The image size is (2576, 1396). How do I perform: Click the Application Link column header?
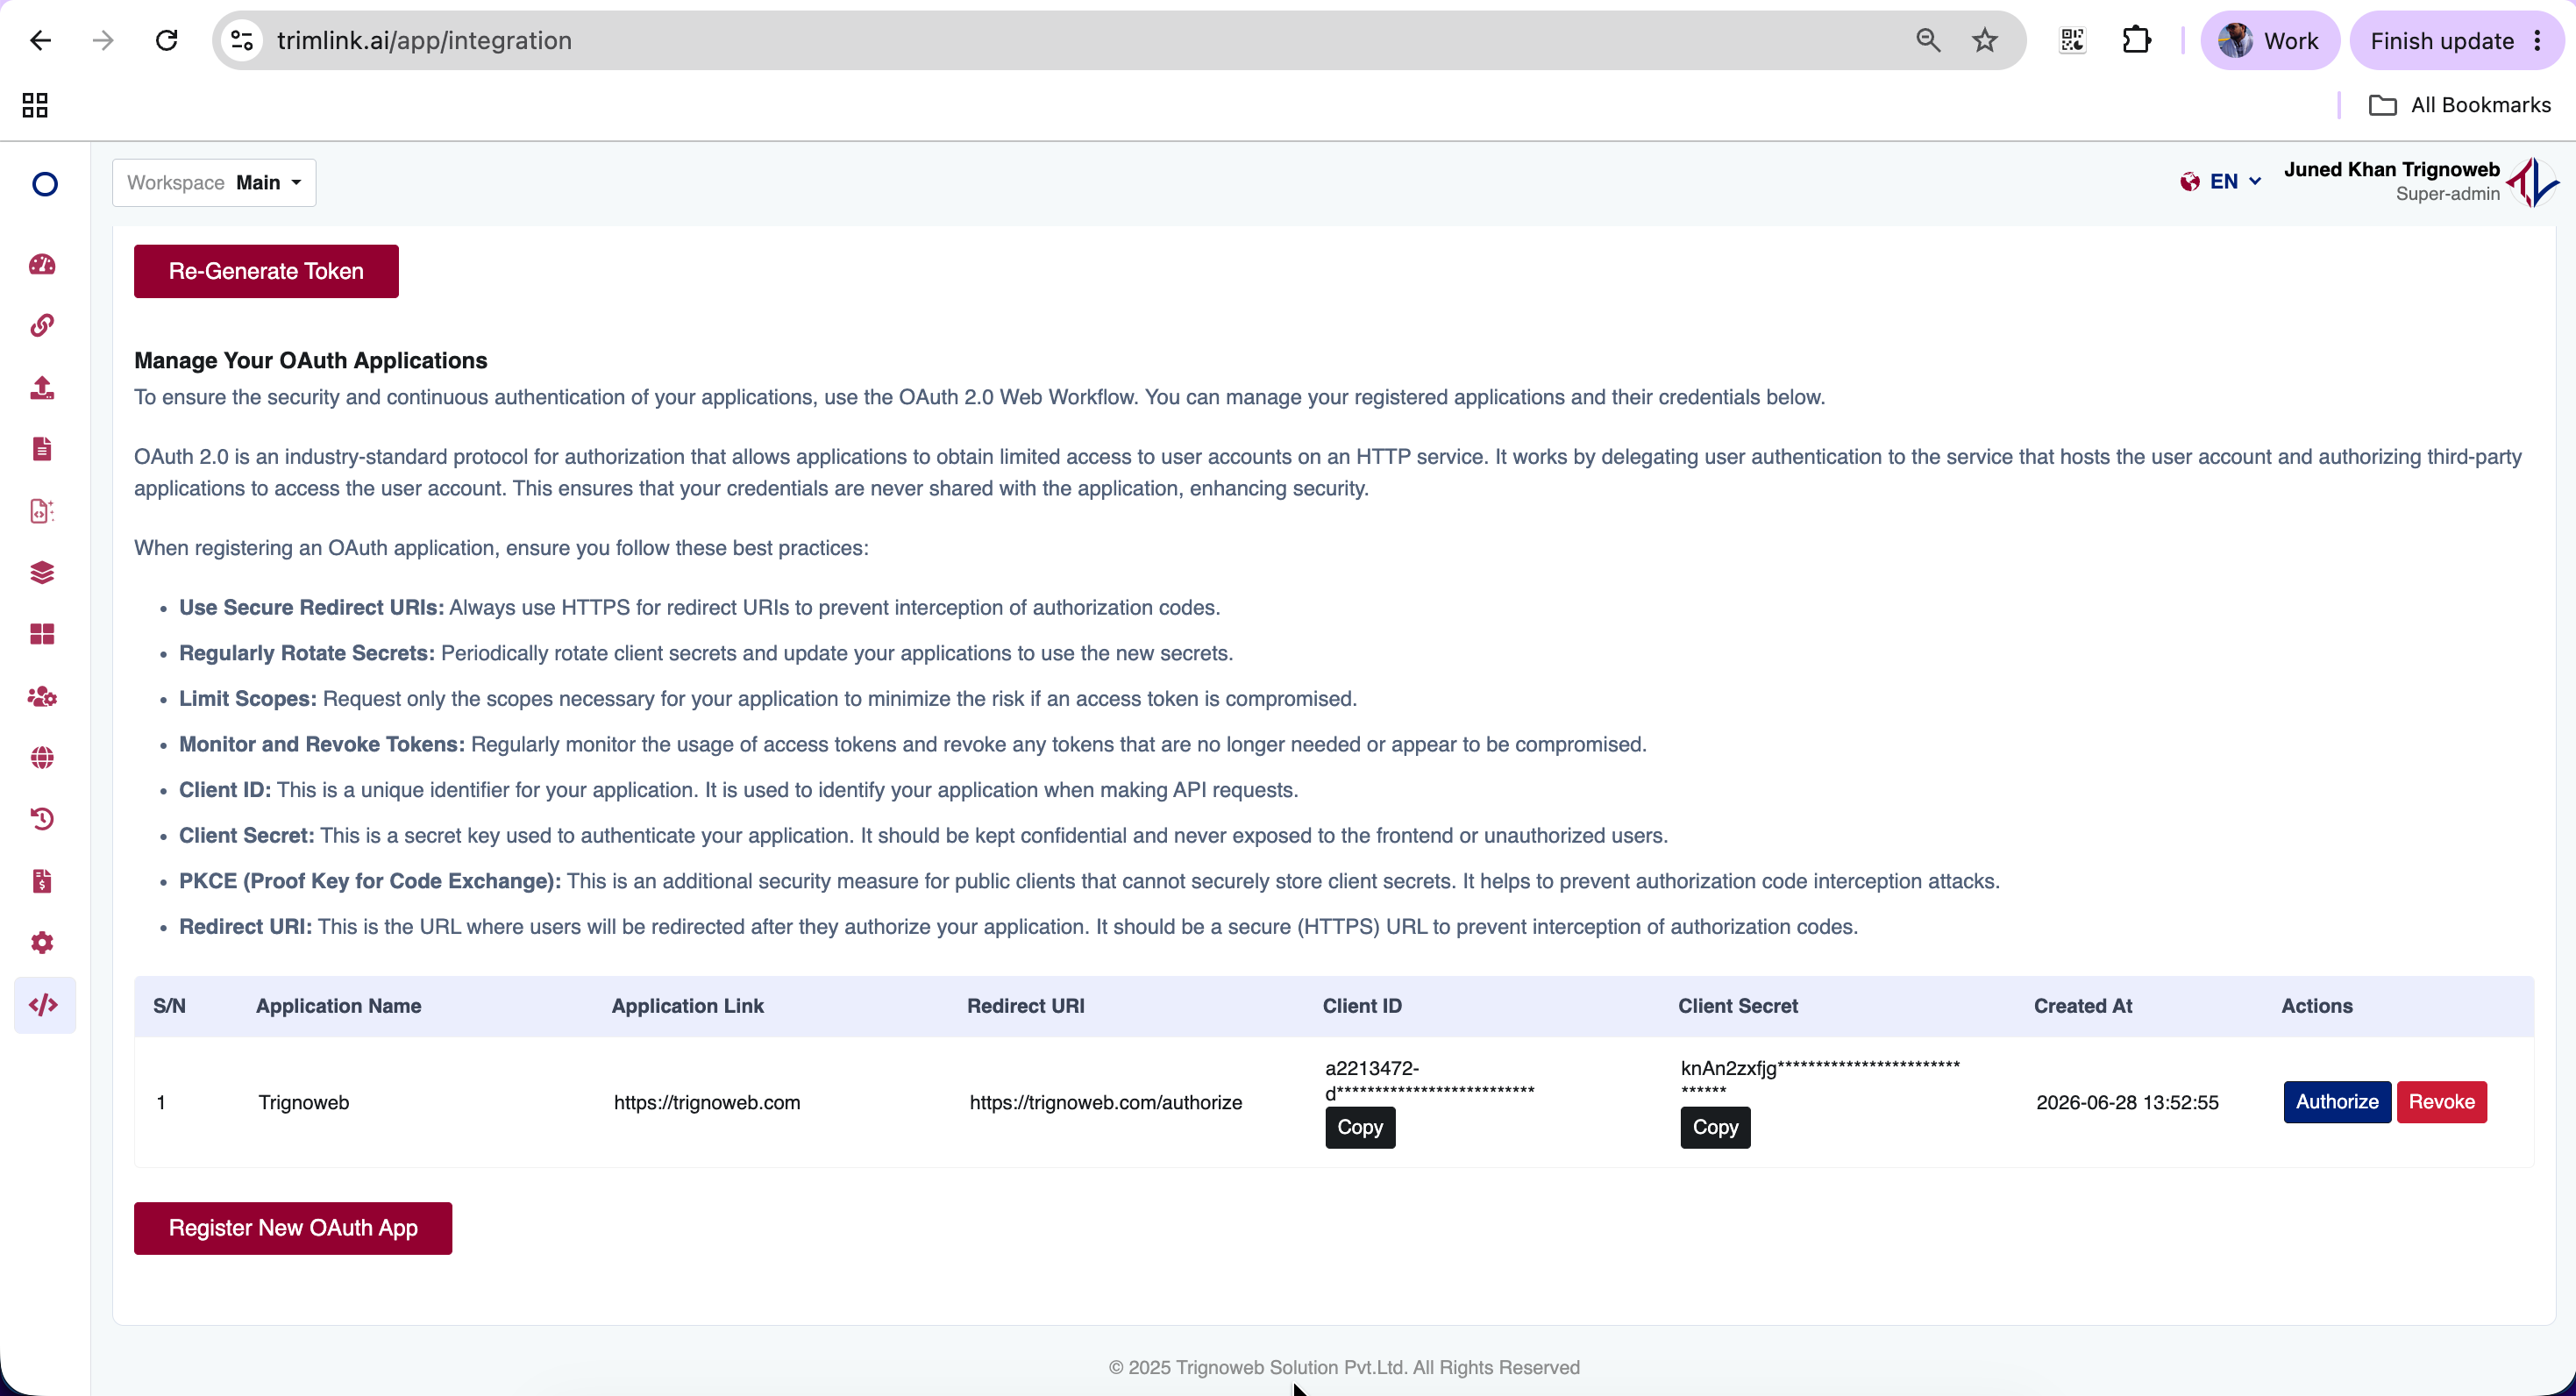coord(687,1006)
